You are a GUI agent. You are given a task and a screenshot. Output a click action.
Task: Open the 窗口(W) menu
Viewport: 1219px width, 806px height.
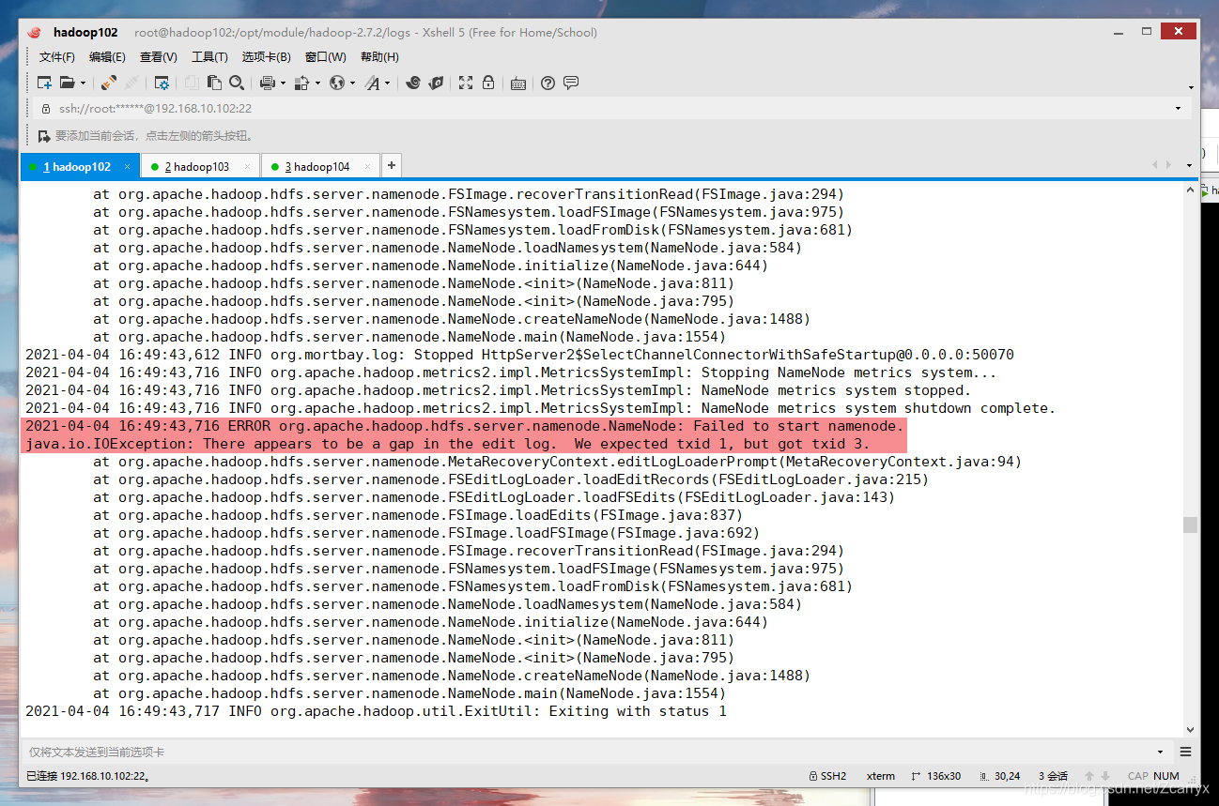[x=326, y=57]
